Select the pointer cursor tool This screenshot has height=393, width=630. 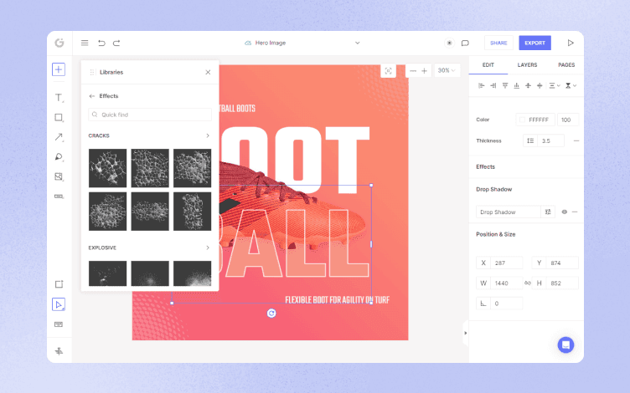[59, 304]
